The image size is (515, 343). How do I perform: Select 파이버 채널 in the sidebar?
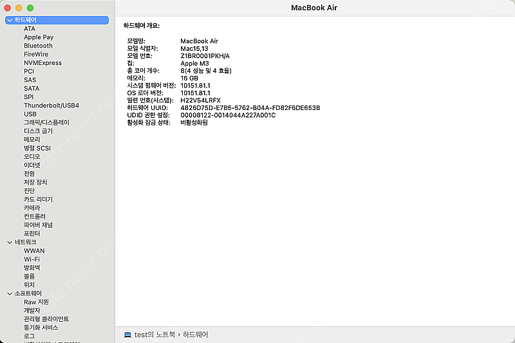(x=38, y=225)
